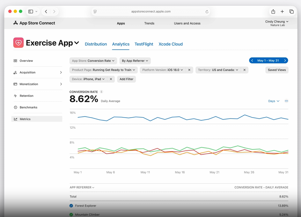
Task: Click the Total row value 8.62%
Action: pyautogui.click(x=284, y=197)
